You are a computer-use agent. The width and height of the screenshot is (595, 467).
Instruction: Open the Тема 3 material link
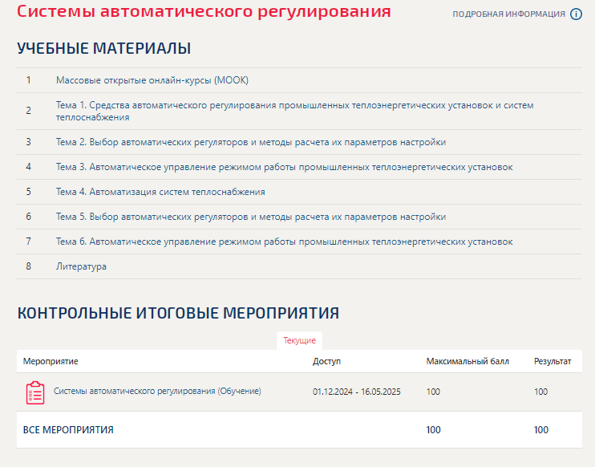pos(284,167)
